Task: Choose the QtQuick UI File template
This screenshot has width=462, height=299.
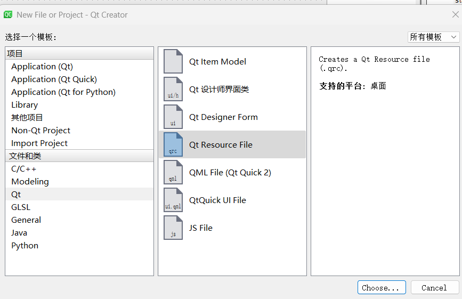Action: pyautogui.click(x=232, y=200)
